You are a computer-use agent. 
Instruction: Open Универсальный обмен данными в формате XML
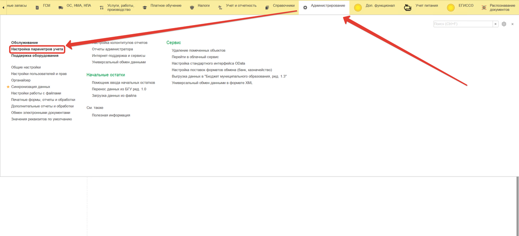[212, 83]
